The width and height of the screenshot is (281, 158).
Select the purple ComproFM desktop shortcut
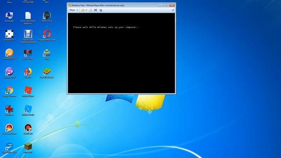[x=9, y=73]
